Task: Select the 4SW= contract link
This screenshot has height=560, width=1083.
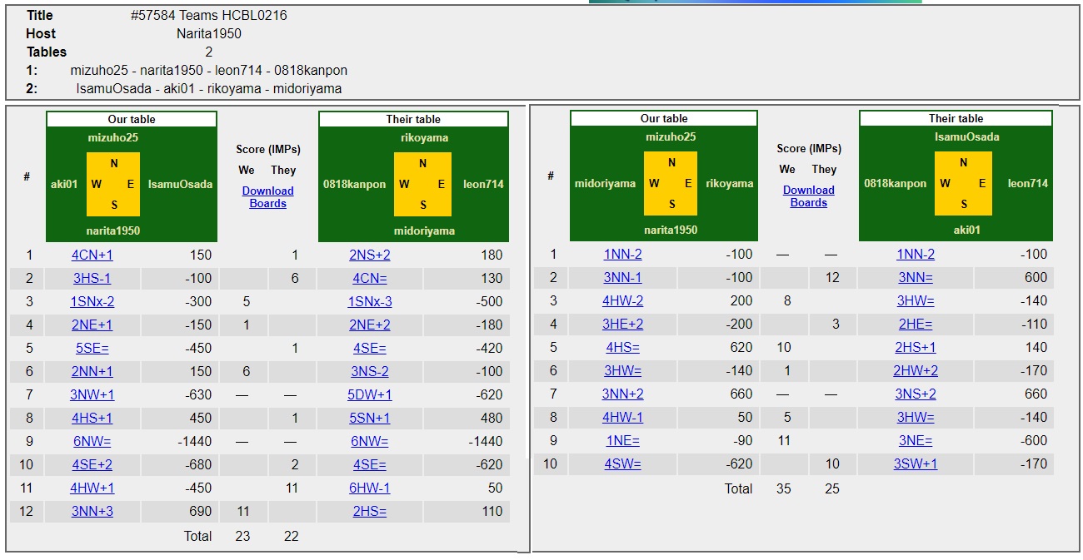Action: (622, 463)
